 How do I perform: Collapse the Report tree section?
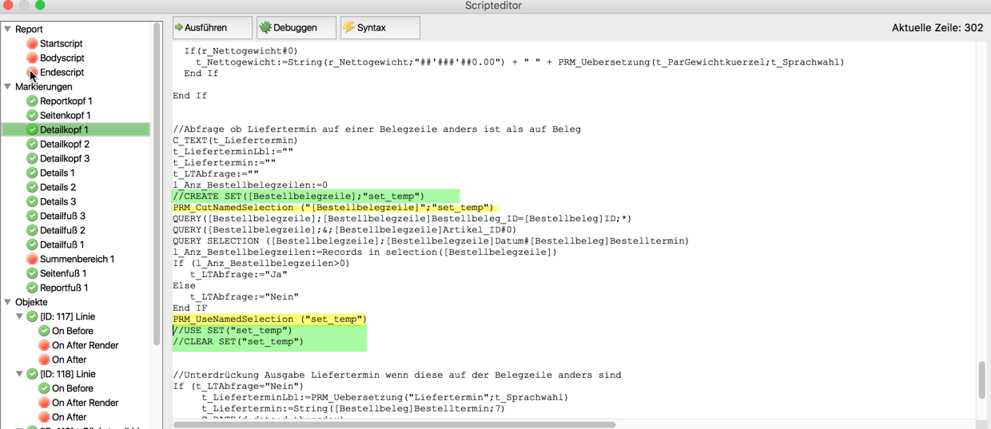pyautogui.click(x=8, y=30)
